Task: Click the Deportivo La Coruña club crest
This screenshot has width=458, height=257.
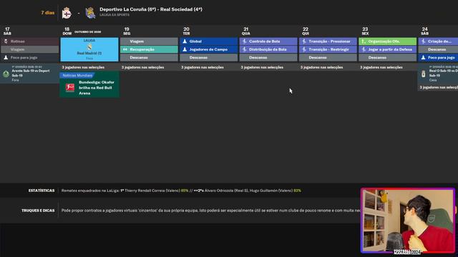Action: [67, 13]
